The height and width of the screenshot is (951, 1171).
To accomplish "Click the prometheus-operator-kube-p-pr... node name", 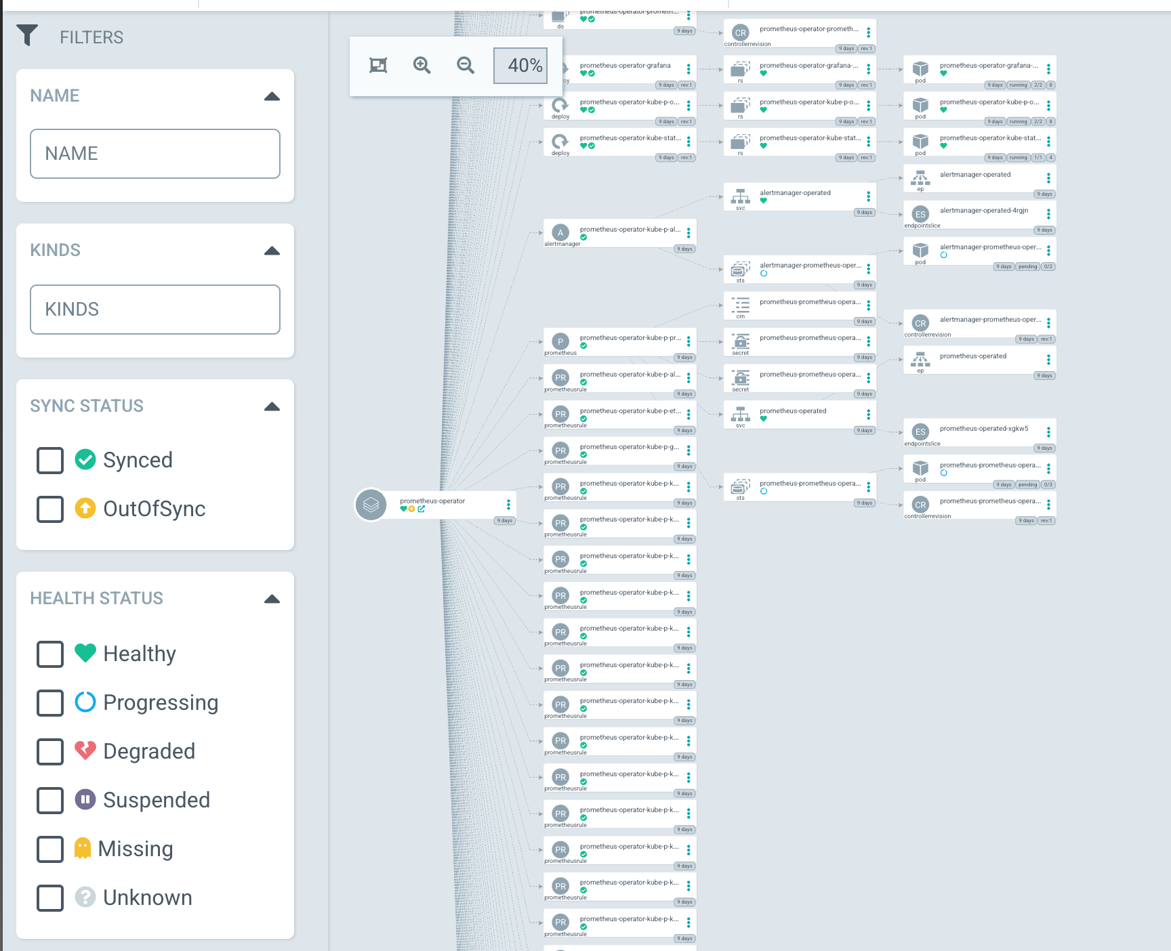I will (631, 338).
